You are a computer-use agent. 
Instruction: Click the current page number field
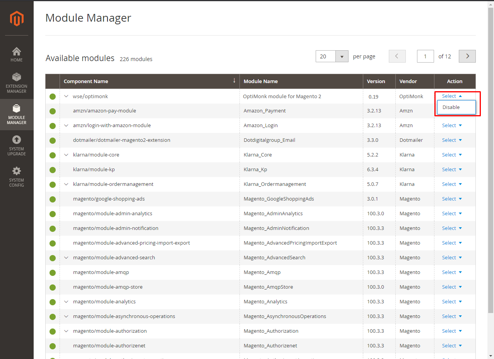tap(425, 56)
